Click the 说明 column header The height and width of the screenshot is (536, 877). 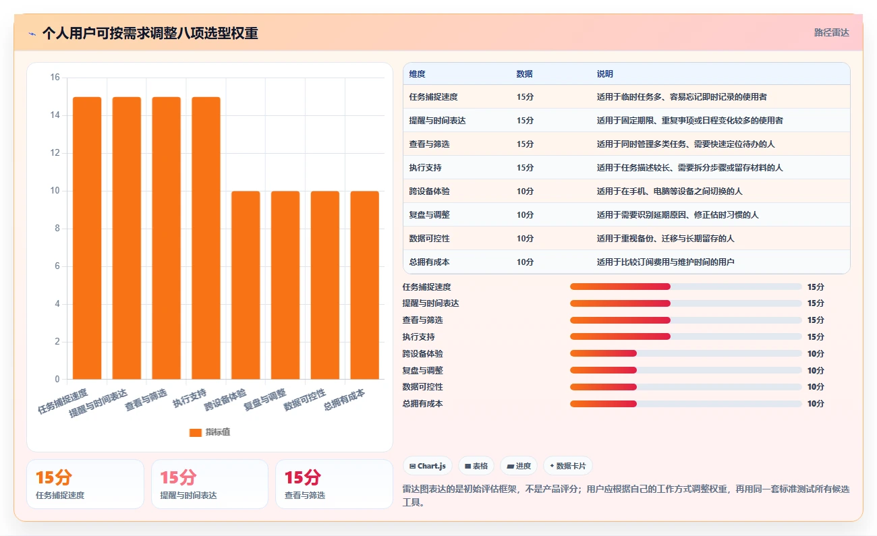pyautogui.click(x=604, y=74)
